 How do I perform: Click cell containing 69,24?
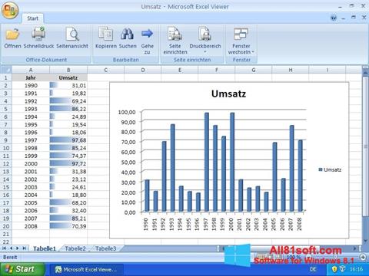pos(68,101)
